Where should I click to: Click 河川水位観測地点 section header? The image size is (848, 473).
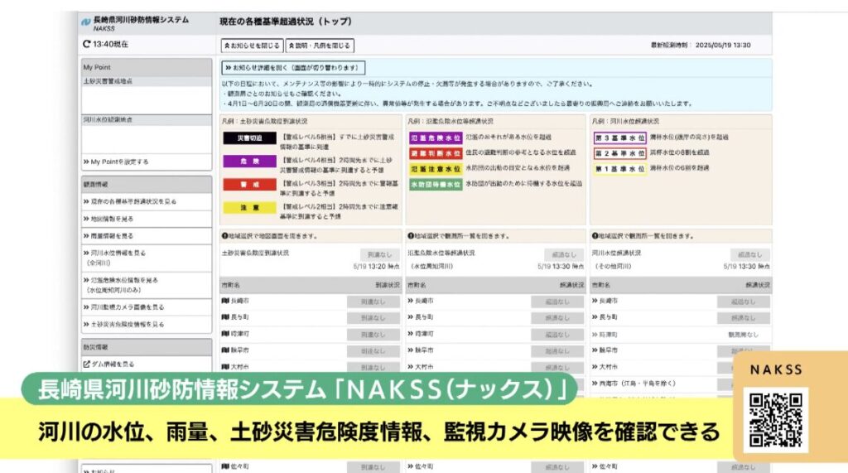pyautogui.click(x=147, y=119)
